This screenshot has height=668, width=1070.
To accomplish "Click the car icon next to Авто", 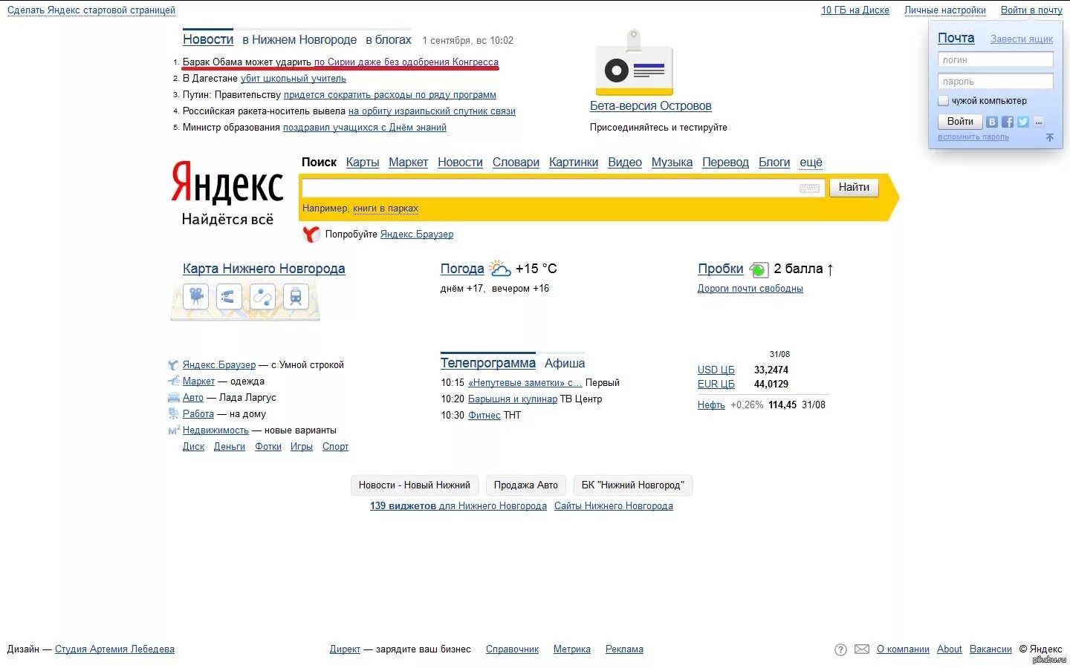I will (x=173, y=398).
